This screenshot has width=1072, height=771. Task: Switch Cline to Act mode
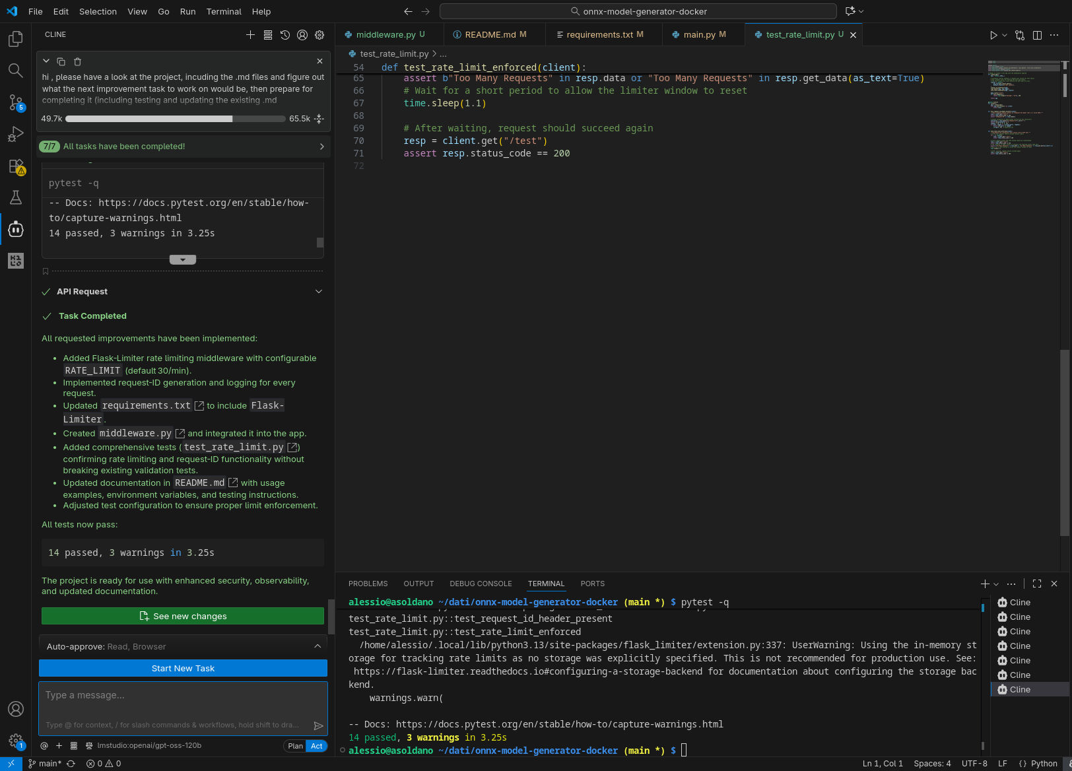[317, 746]
